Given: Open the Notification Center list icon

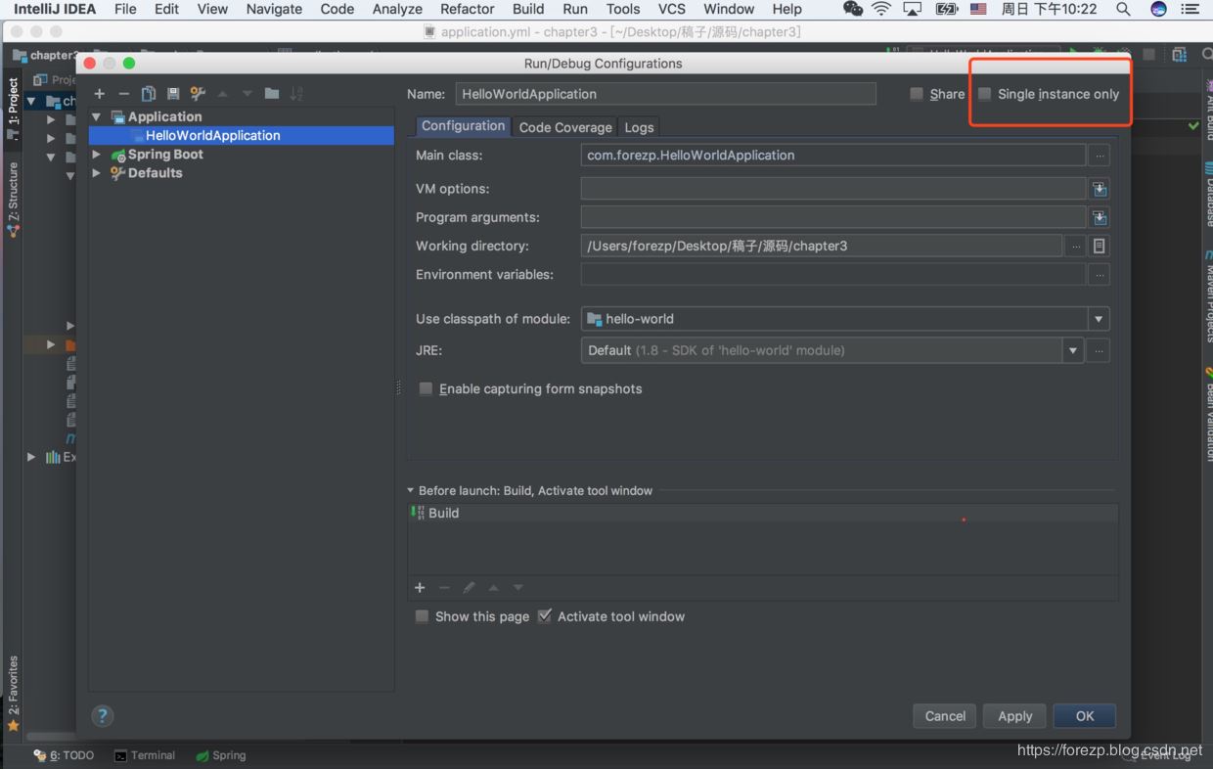Looking at the screenshot, I should pyautogui.click(x=1190, y=9).
